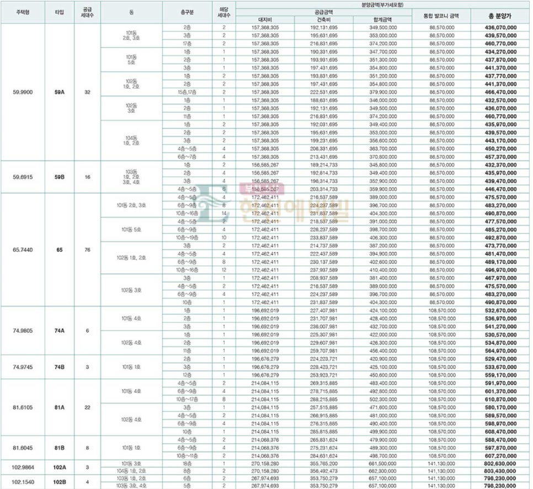Select the 12층 floor cell

[x=187, y=375]
